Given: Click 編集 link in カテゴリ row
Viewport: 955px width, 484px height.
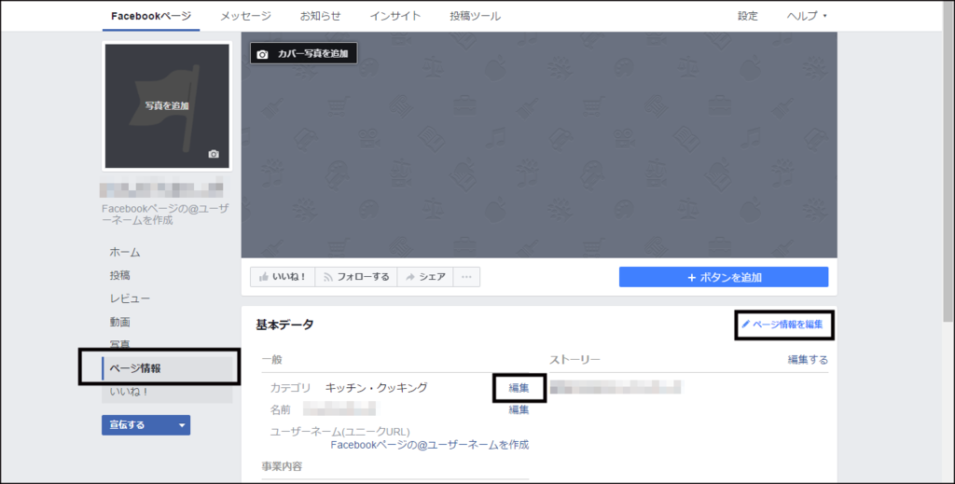Looking at the screenshot, I should tap(519, 388).
